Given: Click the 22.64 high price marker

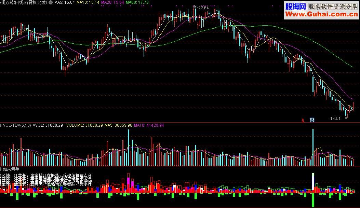Looking at the screenshot, I should click(203, 8).
